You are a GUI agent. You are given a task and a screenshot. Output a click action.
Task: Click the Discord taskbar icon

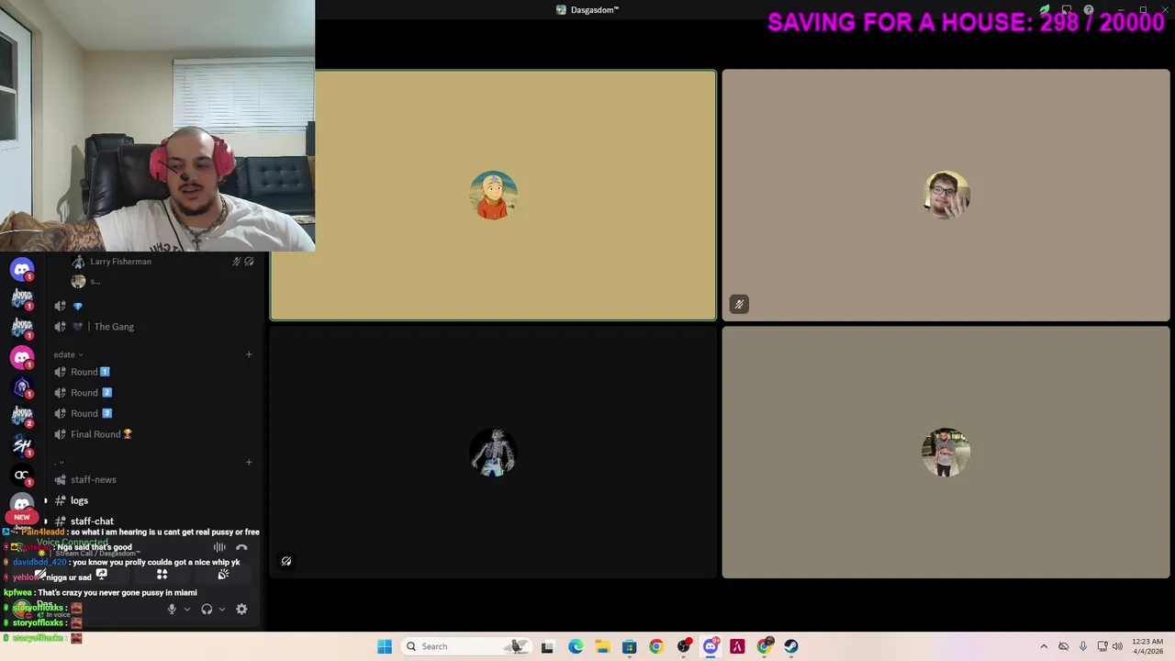click(711, 646)
